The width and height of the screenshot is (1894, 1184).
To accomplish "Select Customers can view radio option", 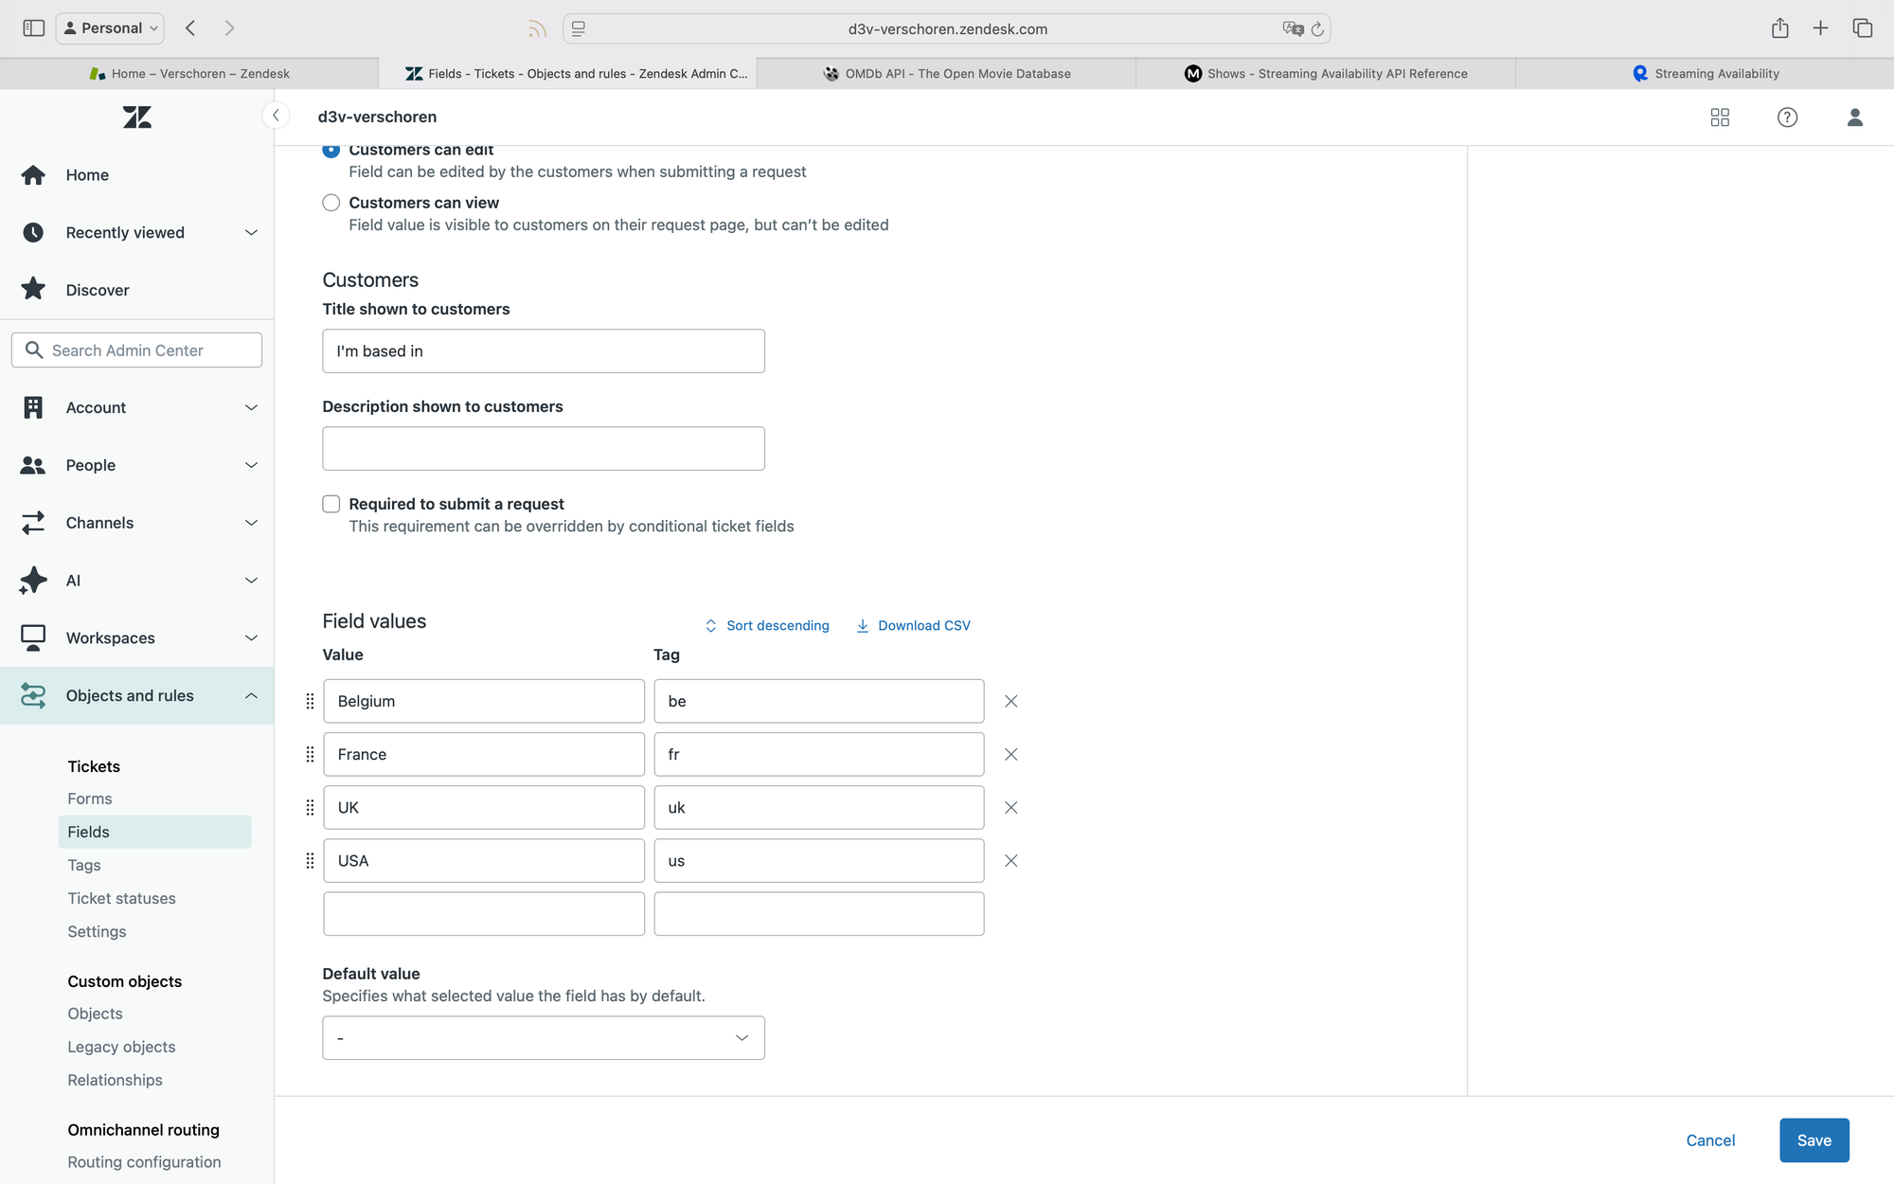I will click(x=331, y=203).
